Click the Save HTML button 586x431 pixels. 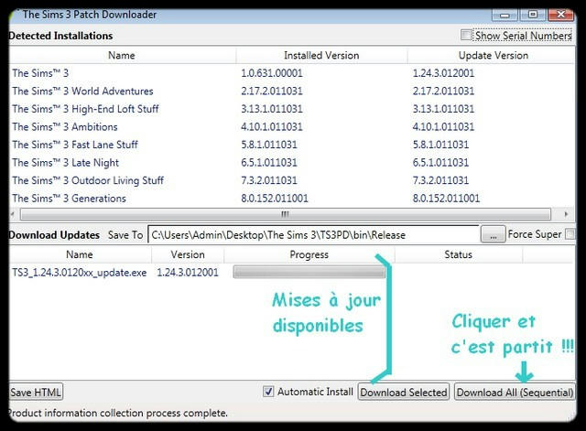point(36,393)
